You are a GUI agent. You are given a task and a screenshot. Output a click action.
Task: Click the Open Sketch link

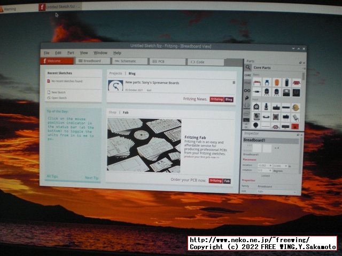pos(59,98)
